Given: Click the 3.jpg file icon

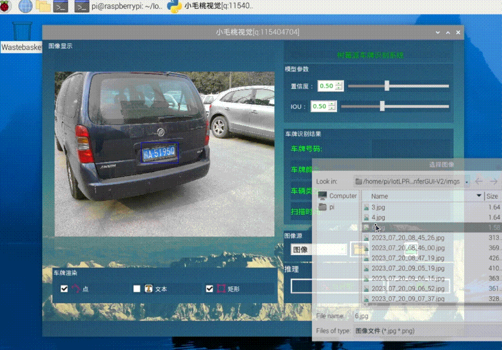Looking at the screenshot, I should 366,208.
